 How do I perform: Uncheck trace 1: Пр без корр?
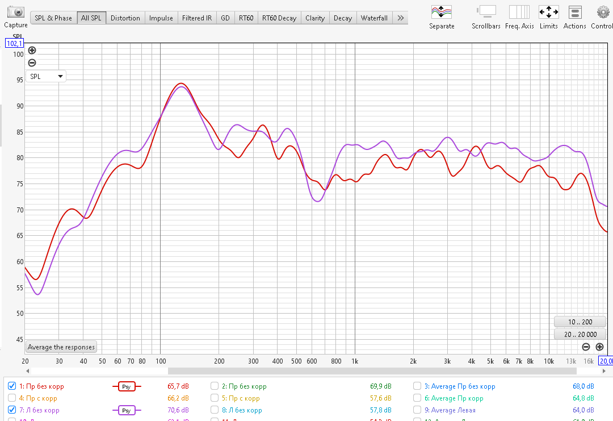(12, 386)
